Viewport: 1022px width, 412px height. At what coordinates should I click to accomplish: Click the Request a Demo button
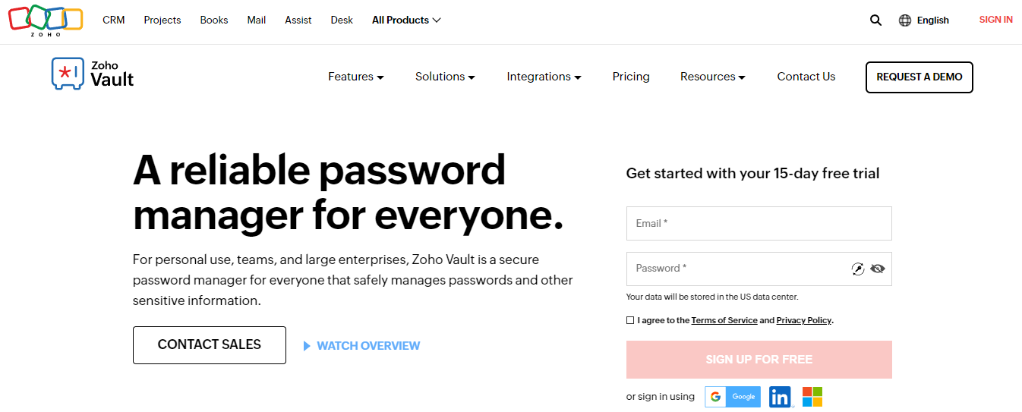click(x=919, y=77)
